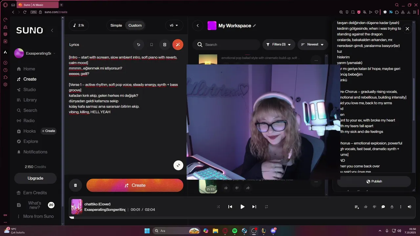Viewport: 420px width, 236px height.
Task: Click the orange Create song button
Action: tap(135, 185)
